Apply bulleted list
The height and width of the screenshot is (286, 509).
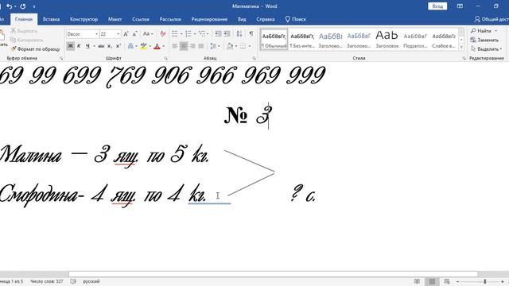[x=175, y=33]
